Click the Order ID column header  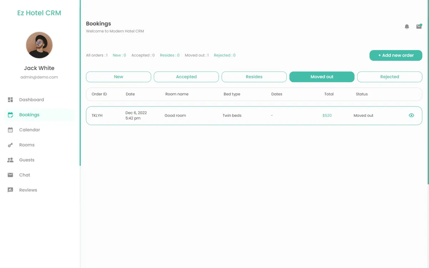coord(99,94)
